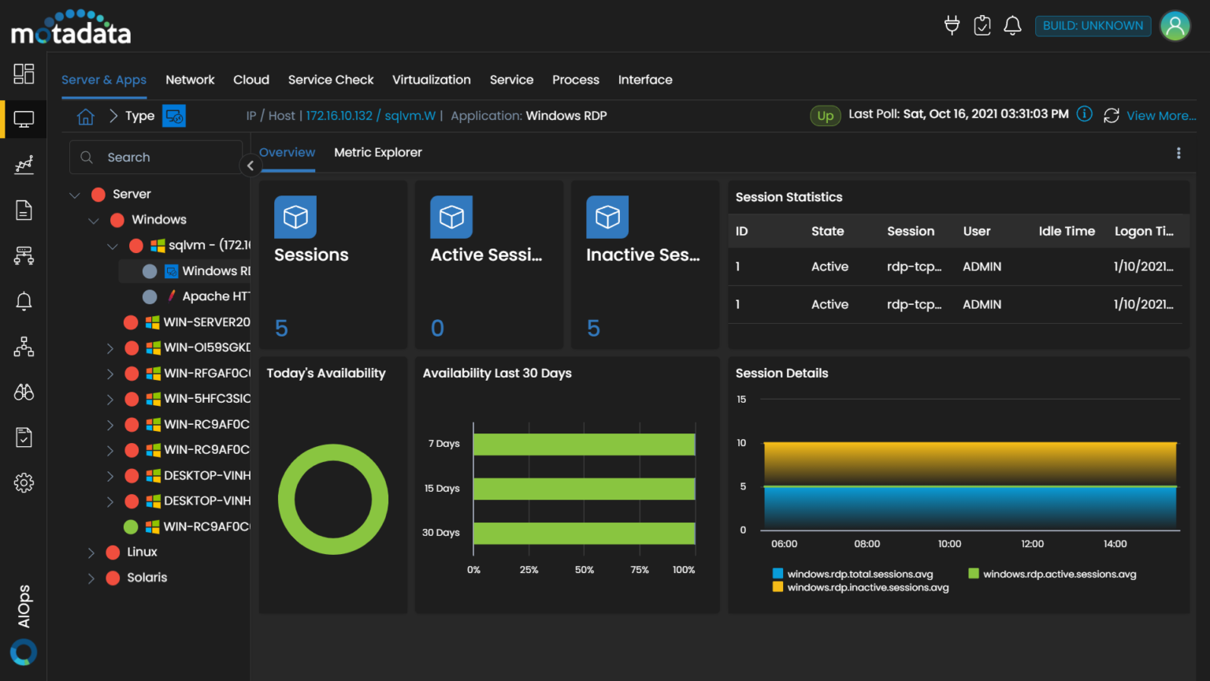
Task: Toggle windows.rdp.inactive.sessions.avg legend series
Action: (867, 587)
